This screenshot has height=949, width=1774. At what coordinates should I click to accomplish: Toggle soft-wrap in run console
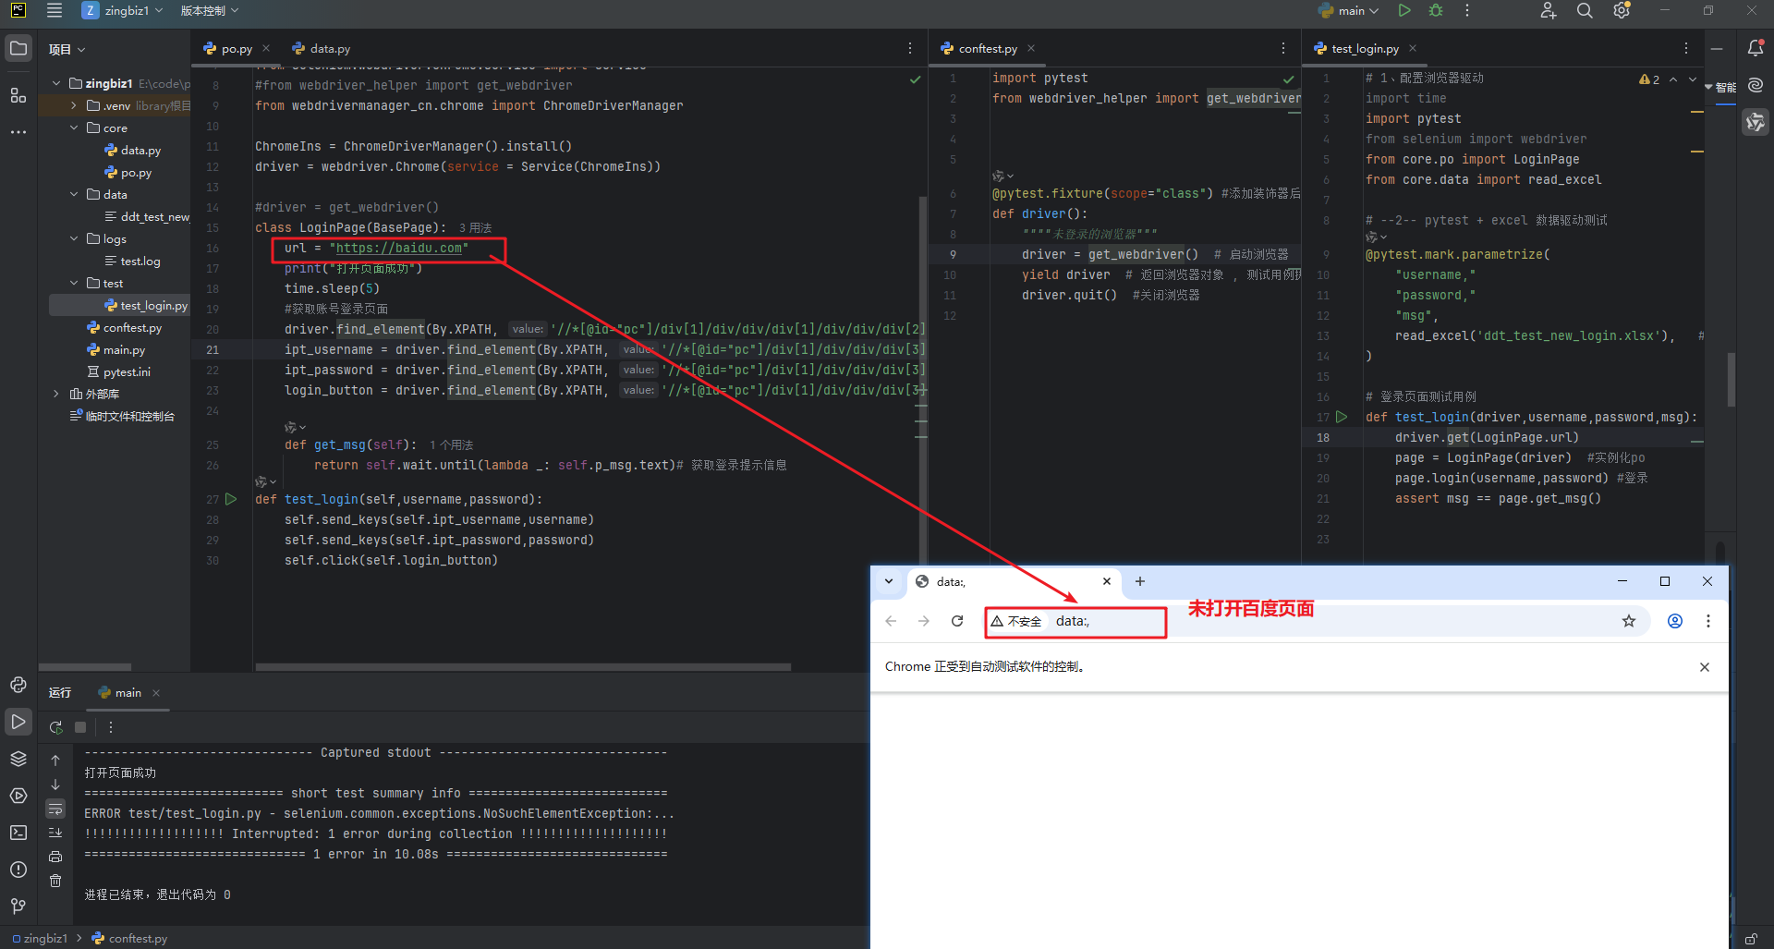click(55, 809)
